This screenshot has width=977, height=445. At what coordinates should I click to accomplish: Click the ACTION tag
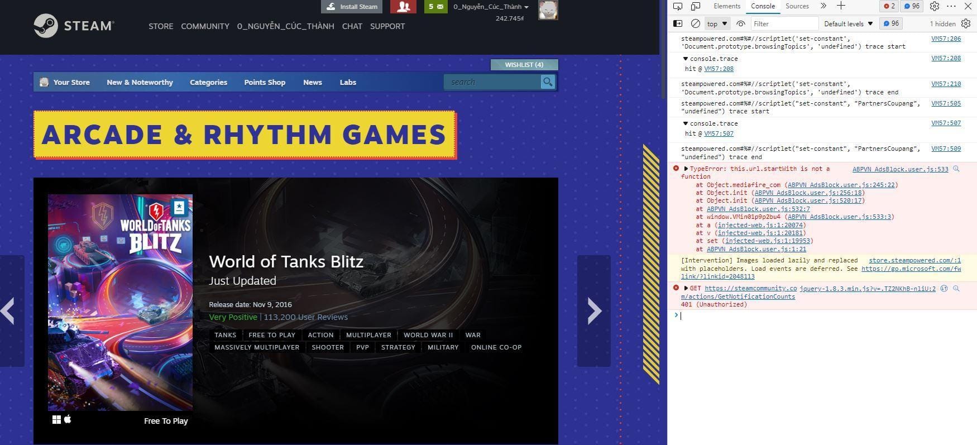pos(321,335)
